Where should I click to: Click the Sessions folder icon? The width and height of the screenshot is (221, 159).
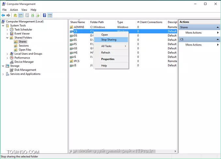pos(16,46)
